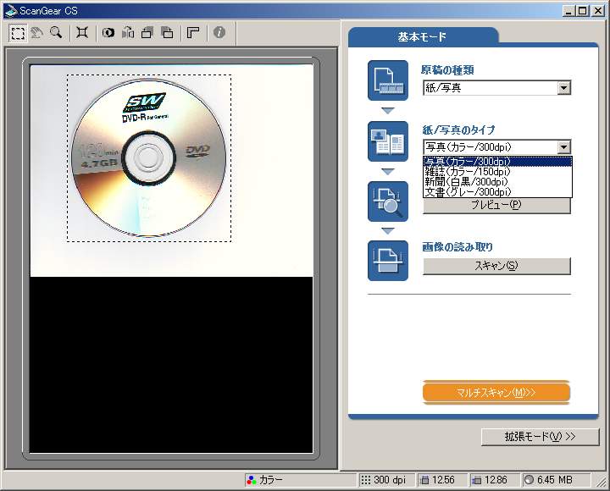This screenshot has width=610, height=491.
Task: Switch to 拡張モード(V) advanced mode
Action: 540,437
